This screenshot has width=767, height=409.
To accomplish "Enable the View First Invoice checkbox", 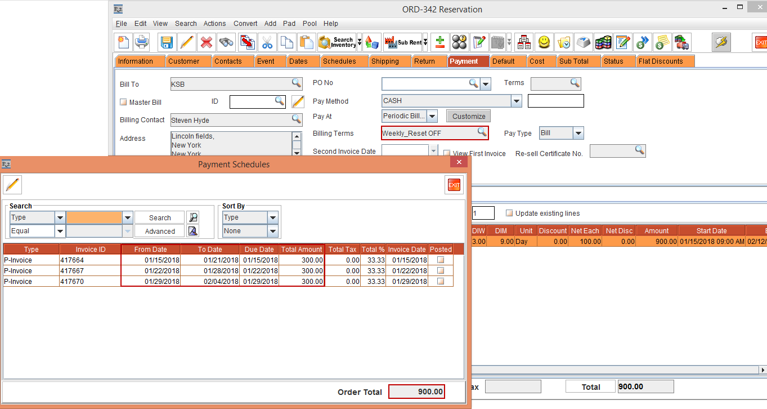I will pos(447,153).
